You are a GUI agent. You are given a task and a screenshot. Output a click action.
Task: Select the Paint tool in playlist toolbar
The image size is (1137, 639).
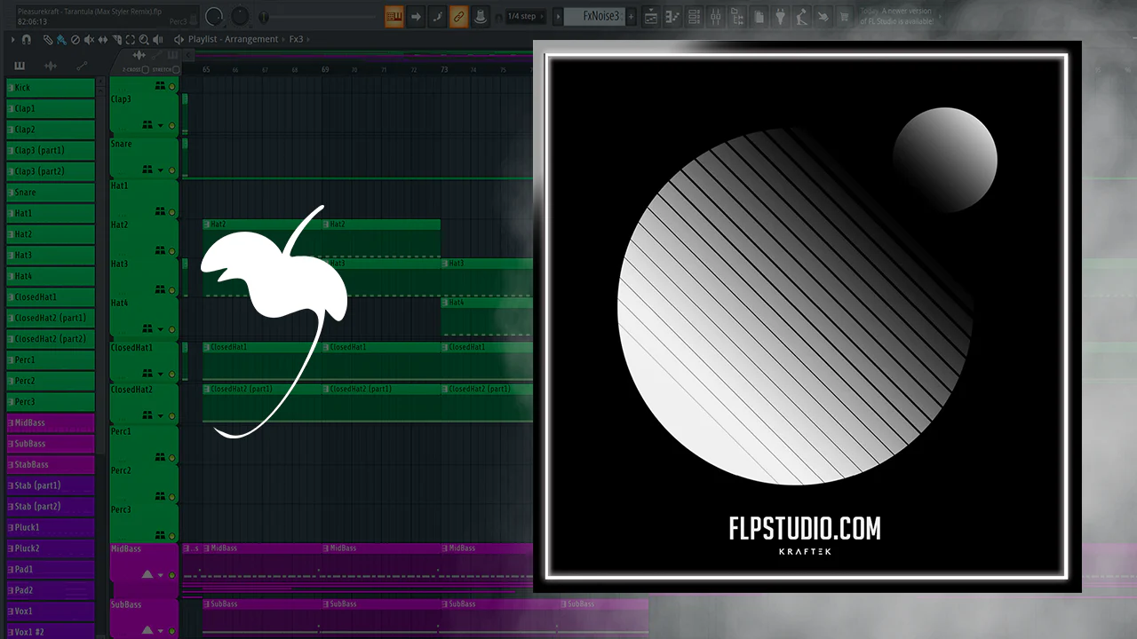click(x=61, y=40)
